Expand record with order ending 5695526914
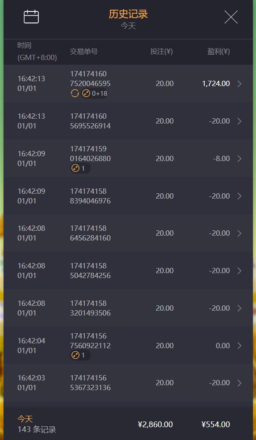 239,121
